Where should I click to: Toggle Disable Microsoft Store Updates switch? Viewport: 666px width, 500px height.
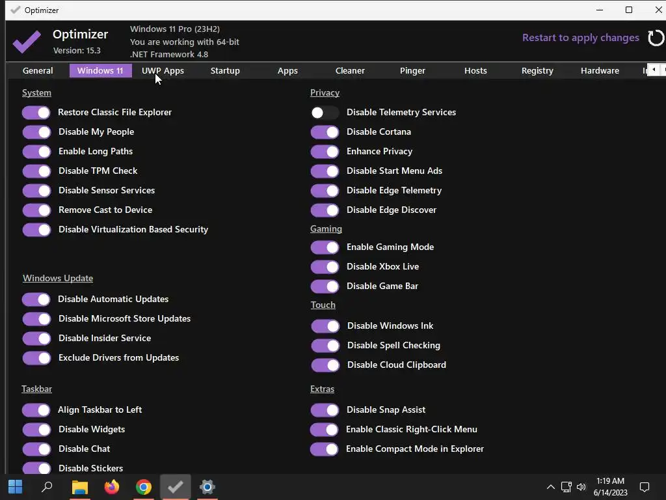click(x=36, y=319)
